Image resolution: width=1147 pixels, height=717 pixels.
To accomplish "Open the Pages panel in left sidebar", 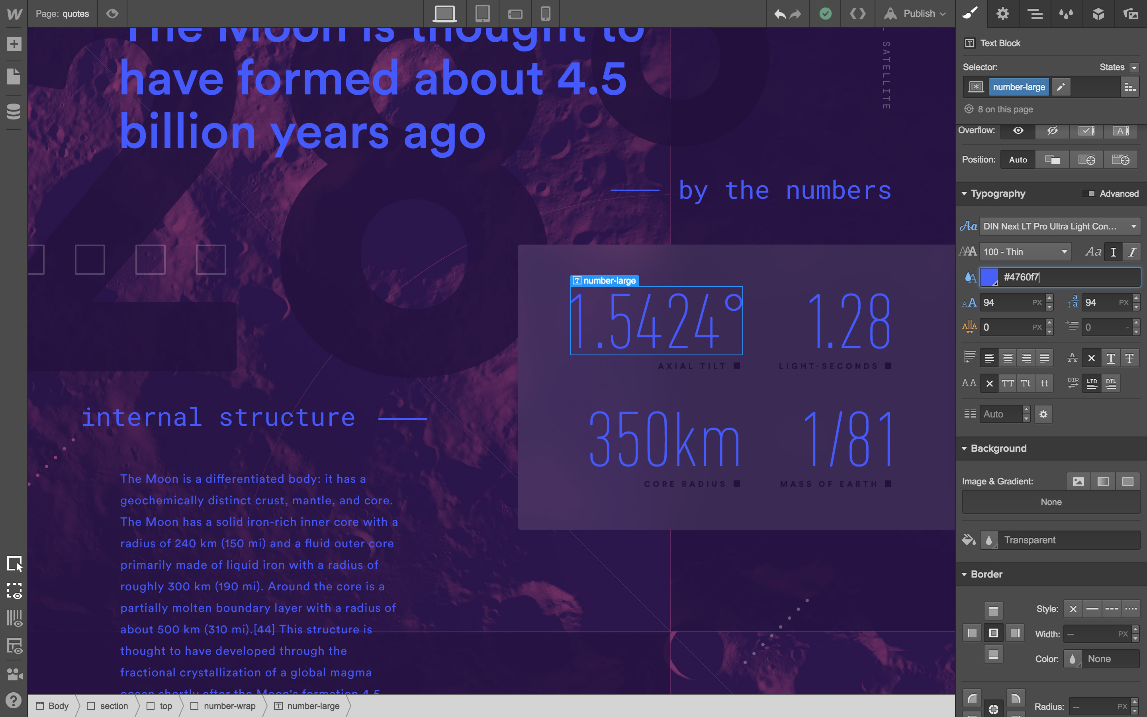I will click(14, 77).
